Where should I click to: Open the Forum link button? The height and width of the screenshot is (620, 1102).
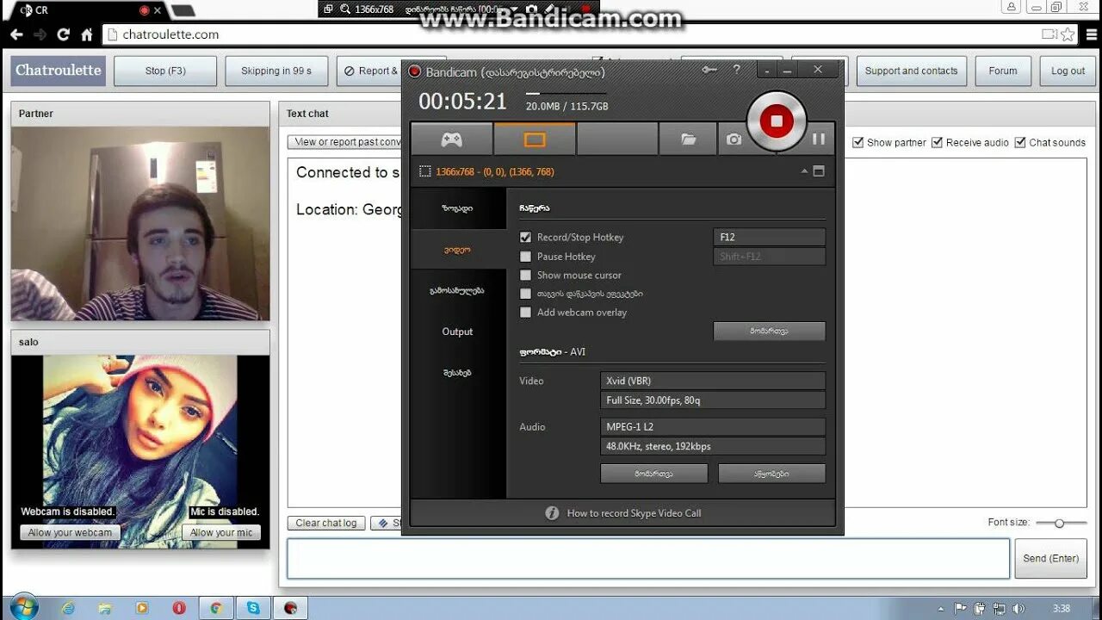pyautogui.click(x=1002, y=71)
